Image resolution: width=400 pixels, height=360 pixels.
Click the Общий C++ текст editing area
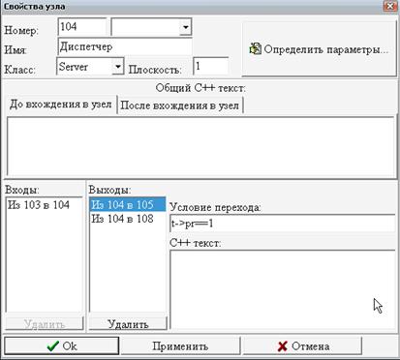tap(200, 147)
